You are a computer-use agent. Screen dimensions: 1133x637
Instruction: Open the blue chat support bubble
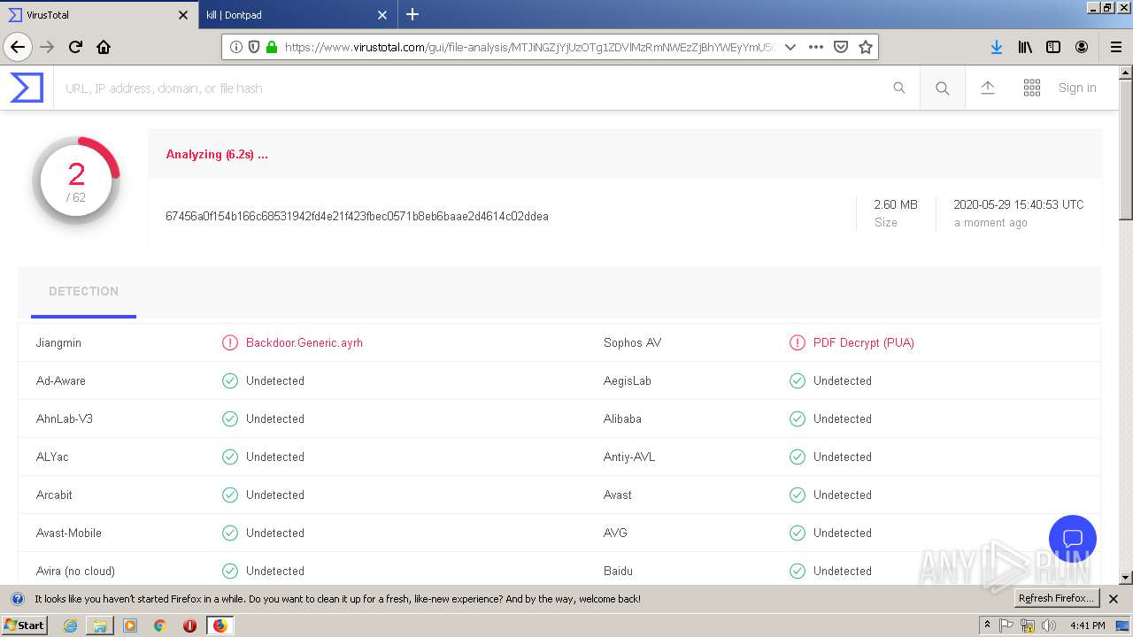coord(1073,539)
